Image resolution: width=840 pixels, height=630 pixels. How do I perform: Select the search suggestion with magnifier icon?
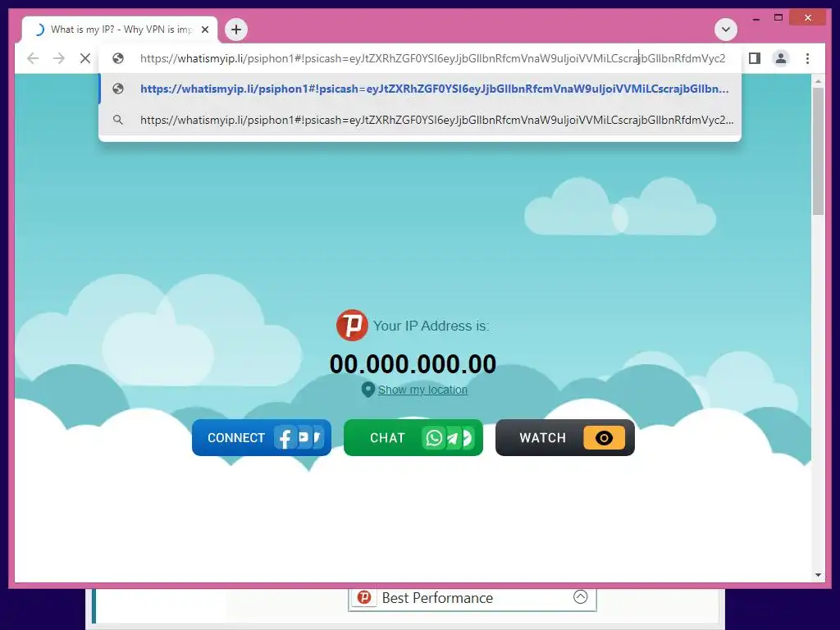point(420,120)
